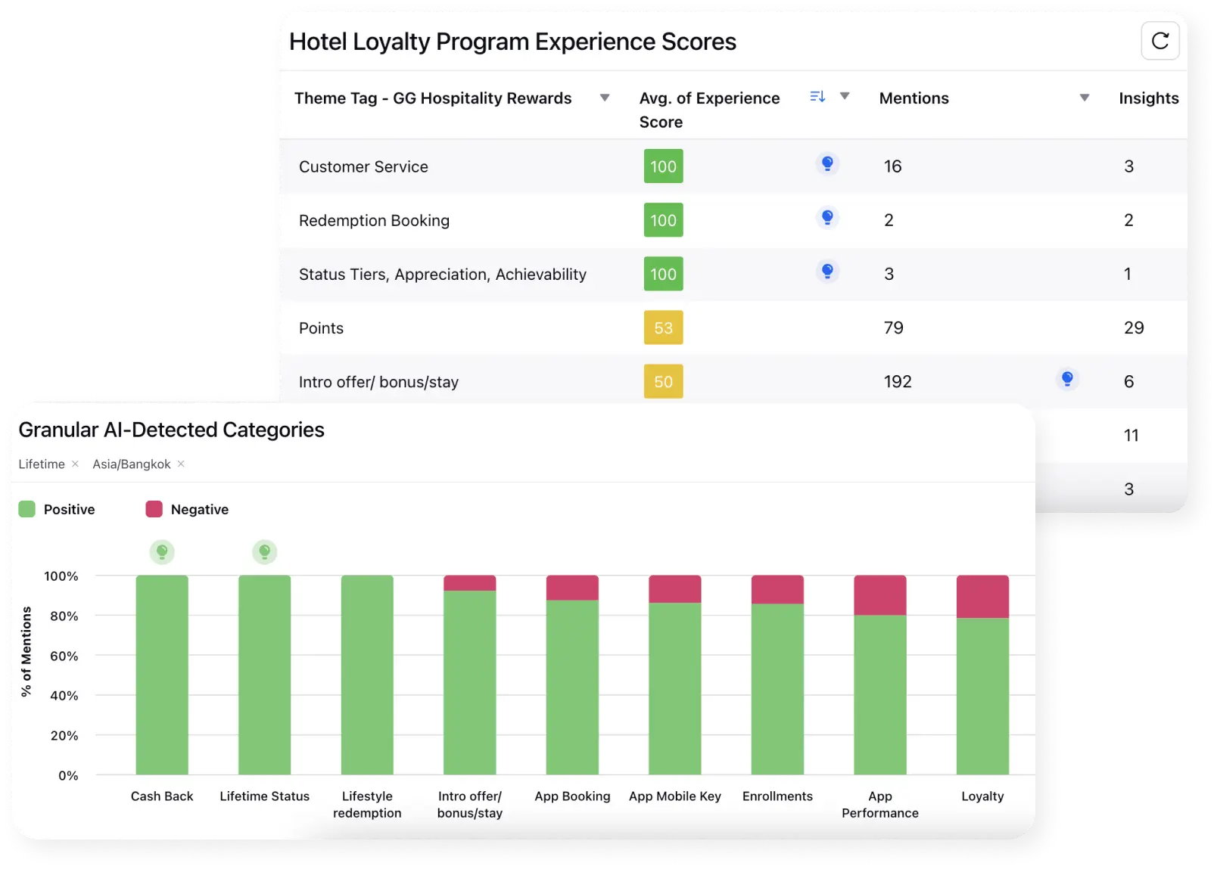Open insight bulb in Customer Service row
1217x869 pixels.
click(827, 163)
